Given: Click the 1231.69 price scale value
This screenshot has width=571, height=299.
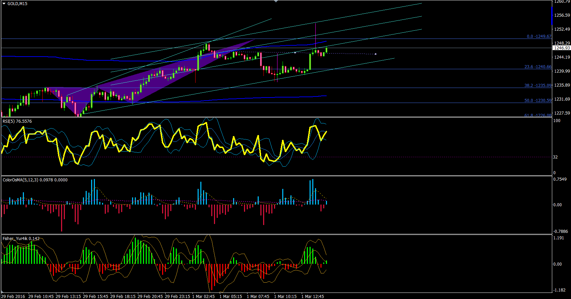Looking at the screenshot, I should tap(562, 99).
